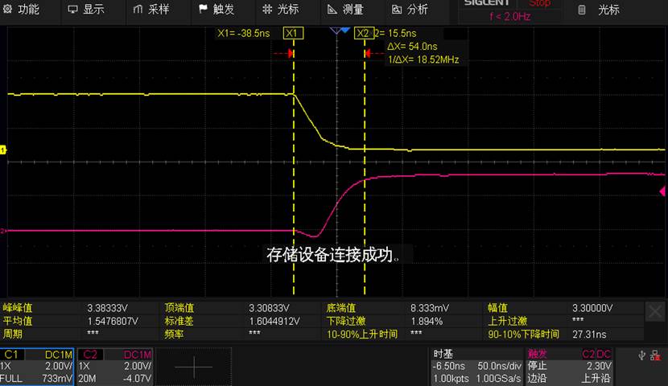Click the 频率 measurement label
668x386 pixels.
174,335
